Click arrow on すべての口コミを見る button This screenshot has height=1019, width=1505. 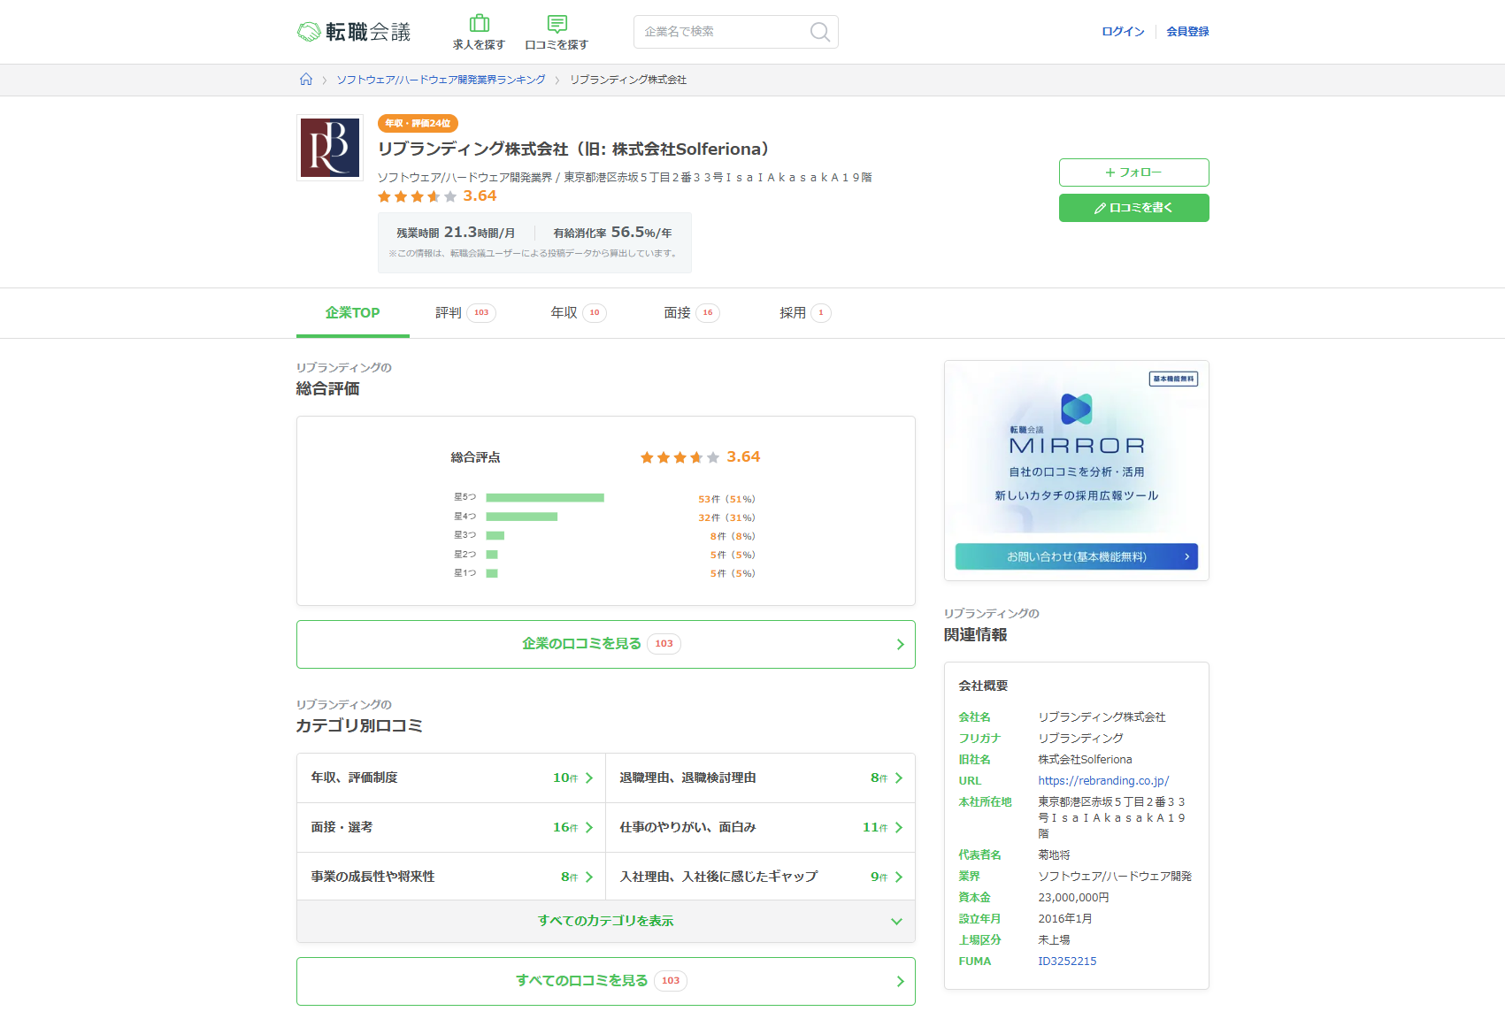tap(900, 981)
